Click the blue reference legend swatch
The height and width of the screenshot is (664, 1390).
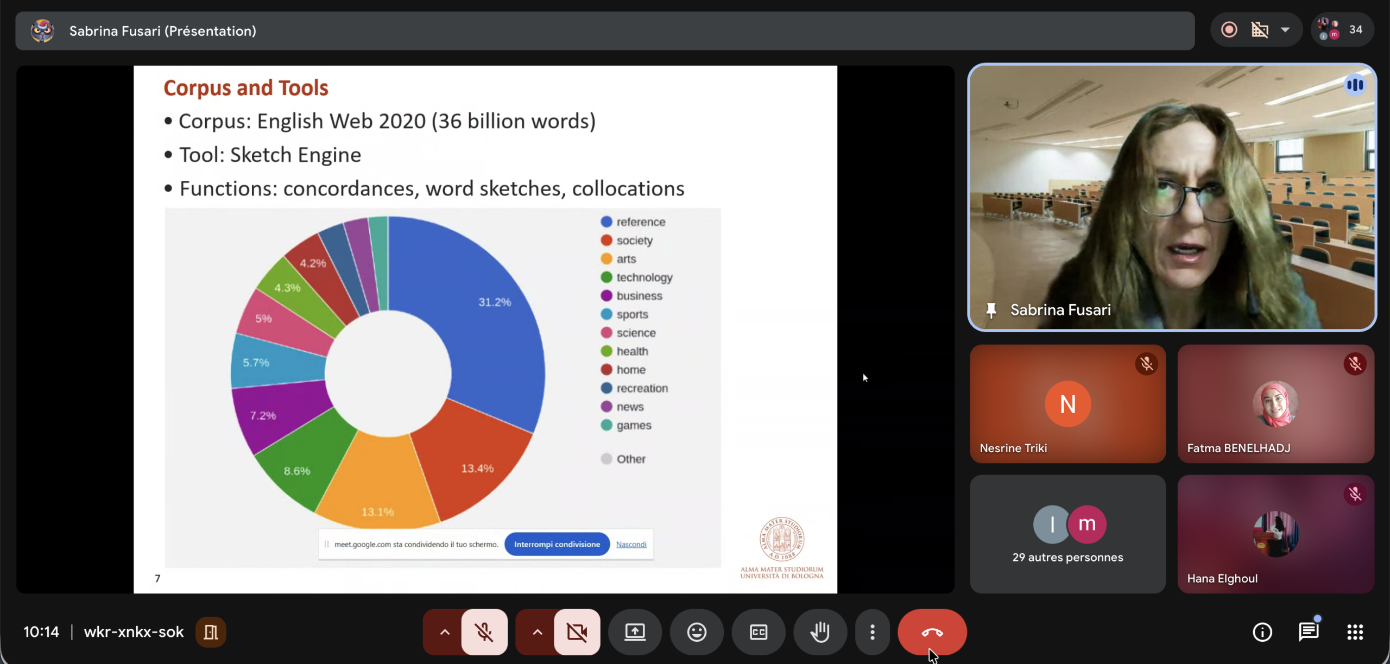click(x=606, y=222)
